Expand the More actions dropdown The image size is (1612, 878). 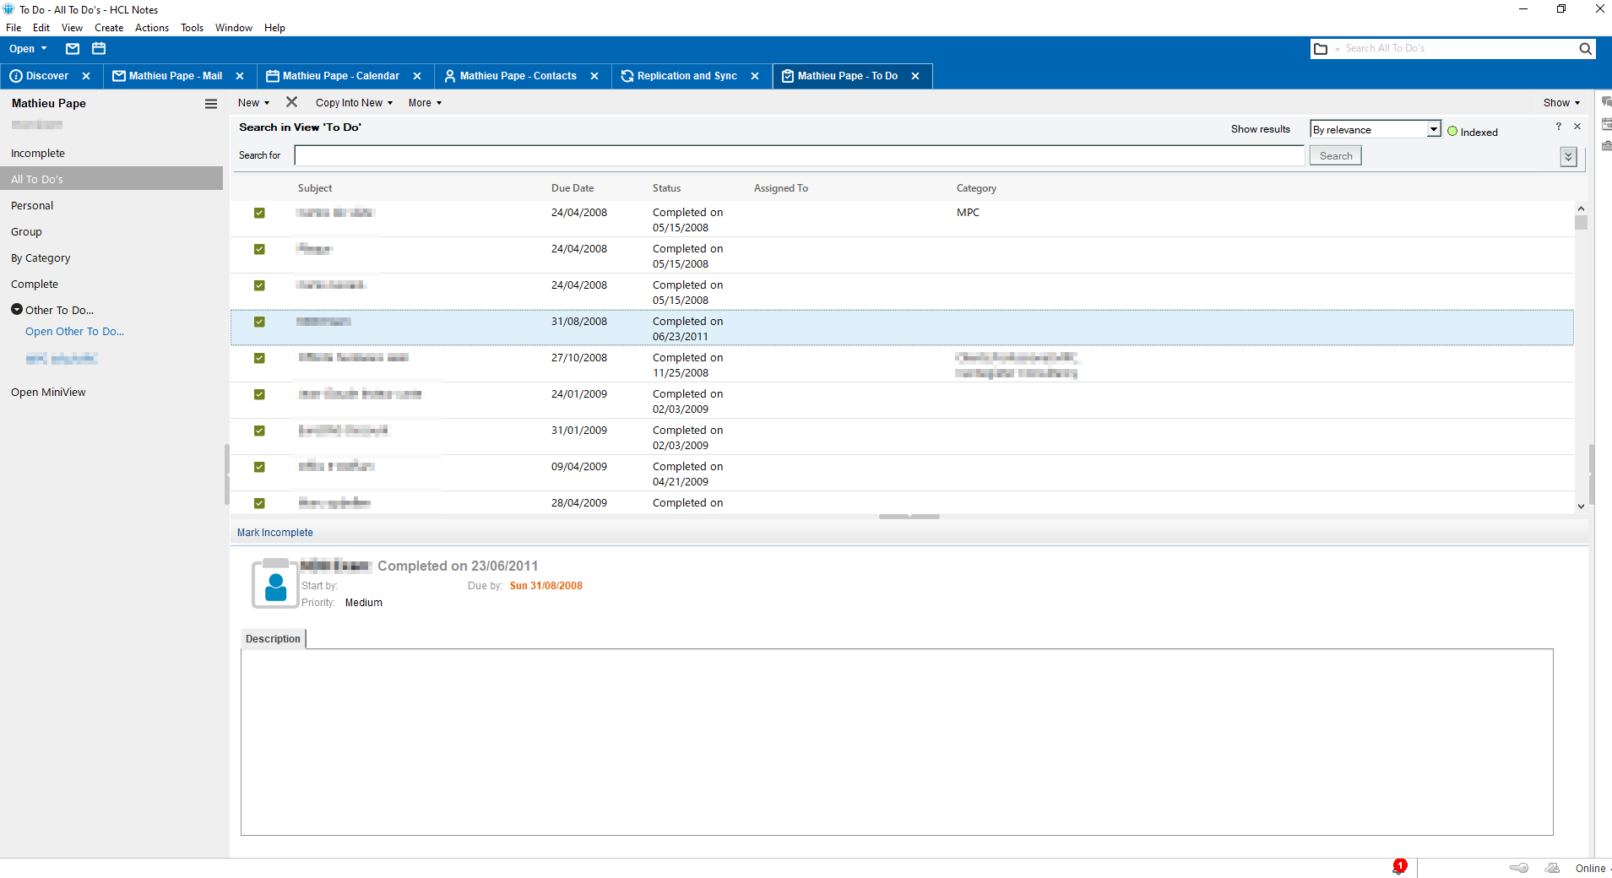pos(425,103)
